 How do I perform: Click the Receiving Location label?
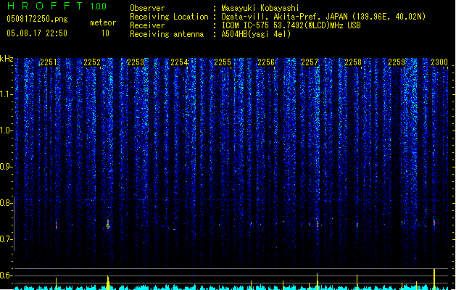point(169,17)
